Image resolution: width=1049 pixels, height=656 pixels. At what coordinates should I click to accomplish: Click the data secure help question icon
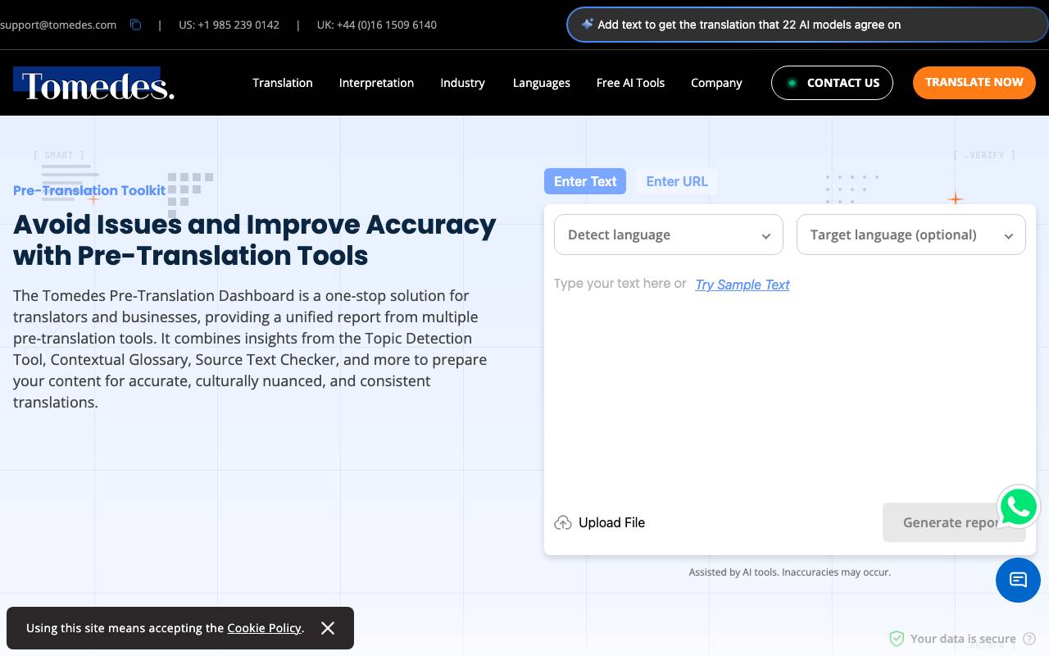pos(1029,639)
